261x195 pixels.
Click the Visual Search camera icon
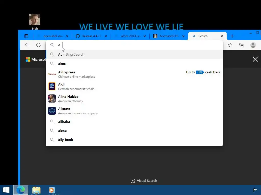[133, 181]
